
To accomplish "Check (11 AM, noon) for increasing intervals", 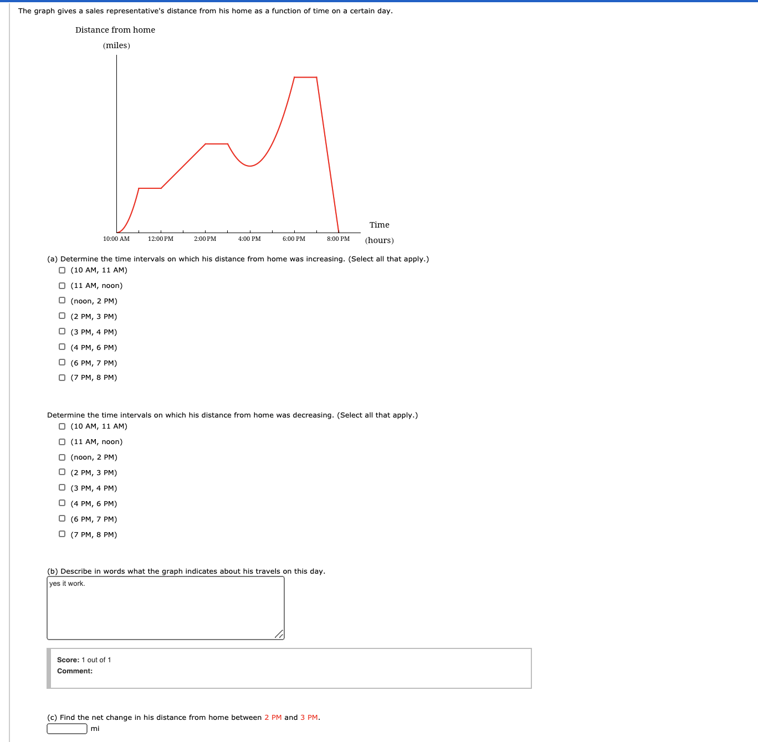I will pyautogui.click(x=61, y=285).
